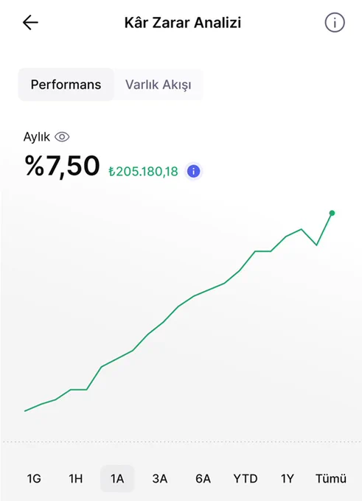Tap the blue info badge beside ₺205.180,18
This screenshot has width=362, height=501.
click(x=193, y=171)
